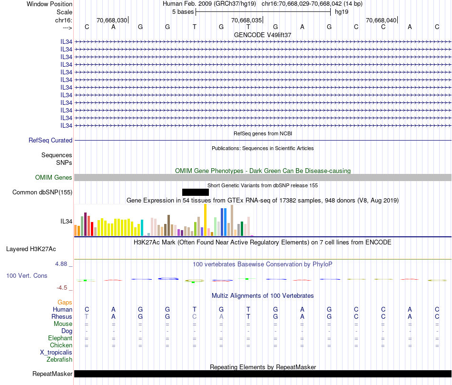Click the Human alignment row label
Screen dimensions: 452x385
pyautogui.click(x=62, y=309)
